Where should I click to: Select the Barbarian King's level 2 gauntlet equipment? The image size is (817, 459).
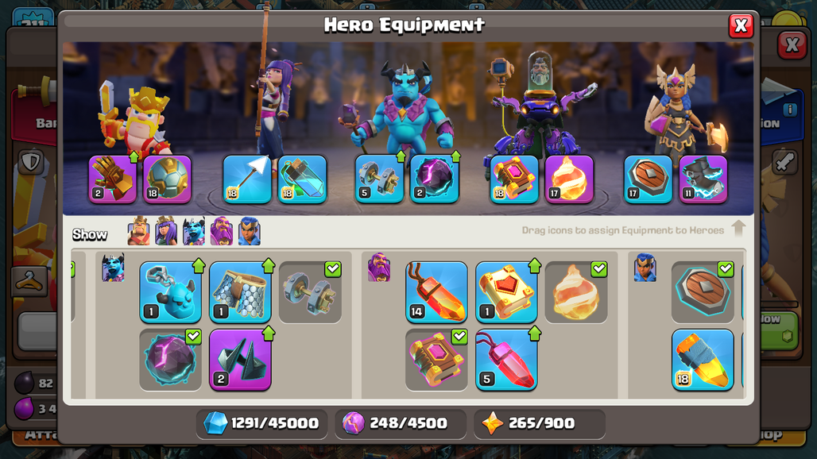[113, 179]
